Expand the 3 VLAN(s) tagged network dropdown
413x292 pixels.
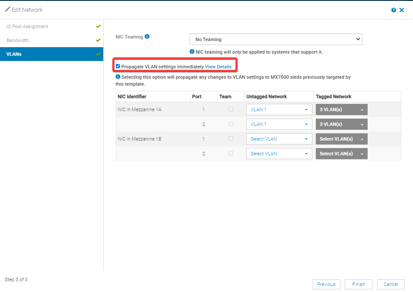click(341, 109)
